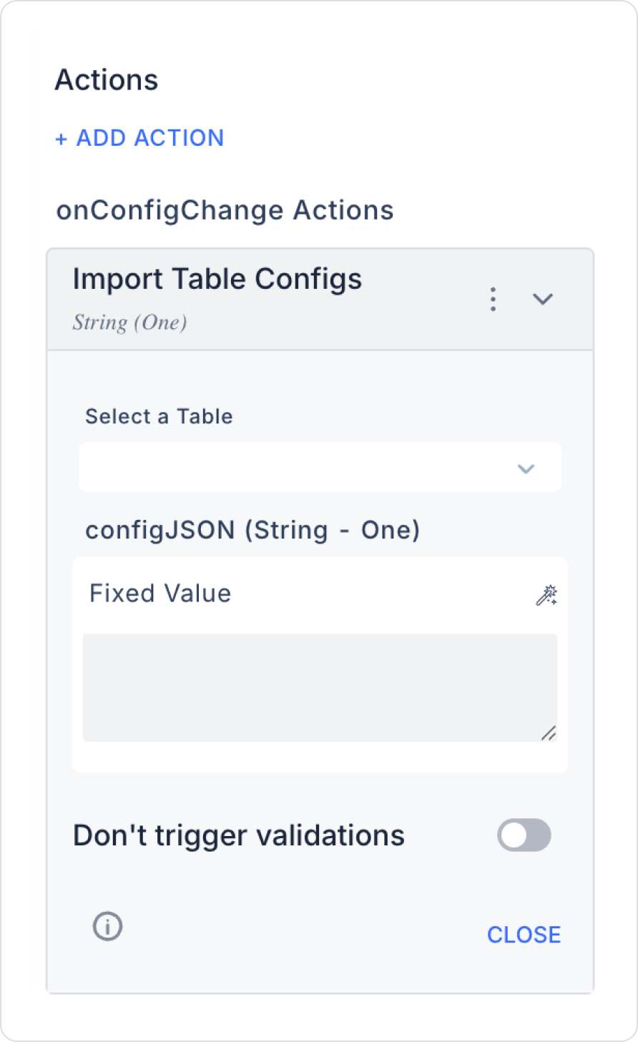Viewport: 638px width, 1042px height.
Task: Click the Fixed Value label
Action: (x=160, y=594)
